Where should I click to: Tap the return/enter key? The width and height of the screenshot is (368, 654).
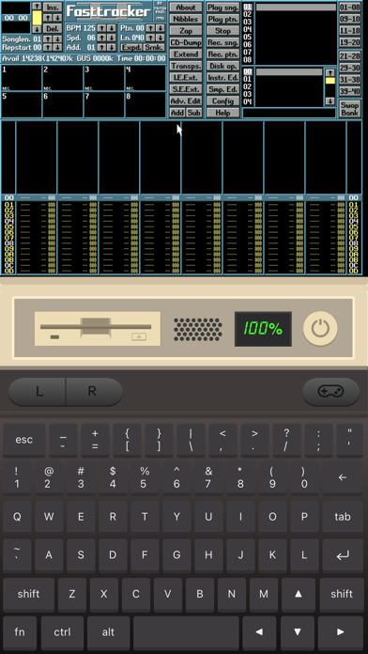tap(342, 555)
